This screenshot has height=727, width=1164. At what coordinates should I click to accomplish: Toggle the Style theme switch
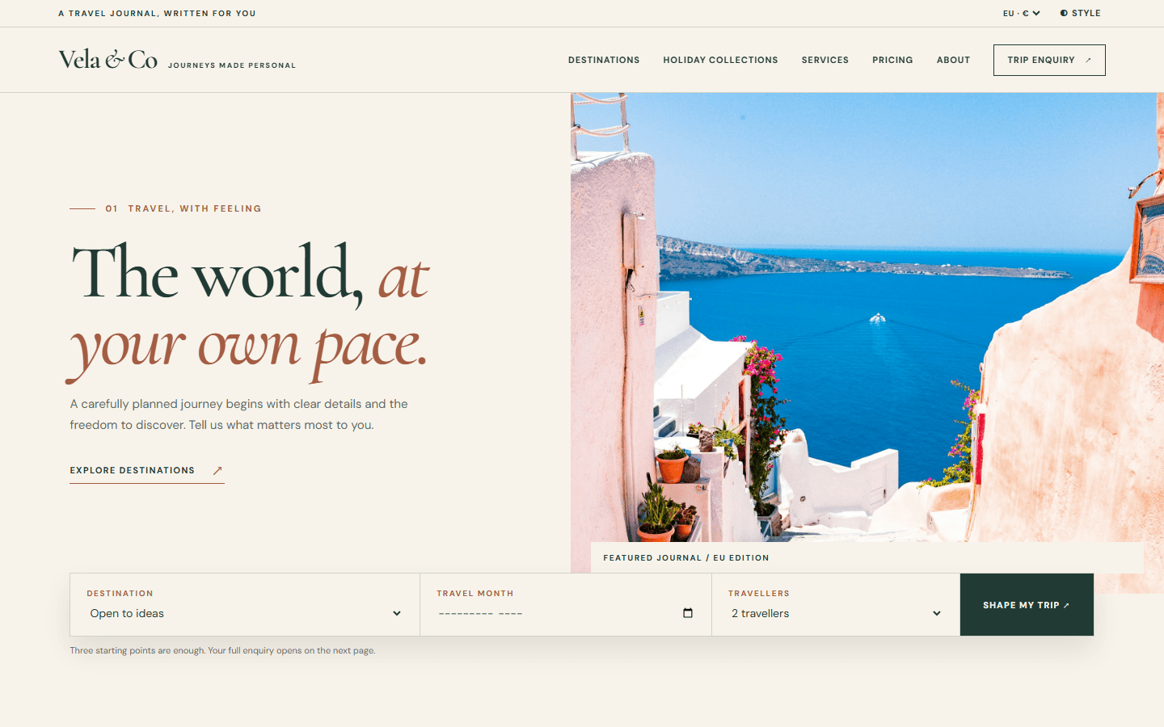click(x=1080, y=13)
